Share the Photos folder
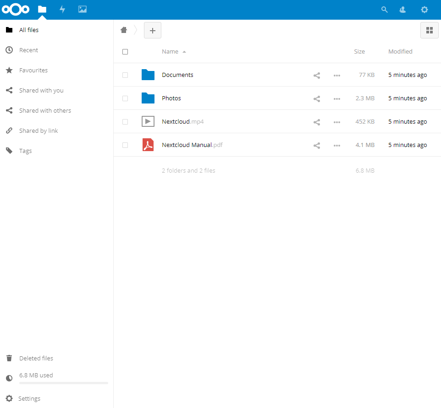 tap(317, 98)
